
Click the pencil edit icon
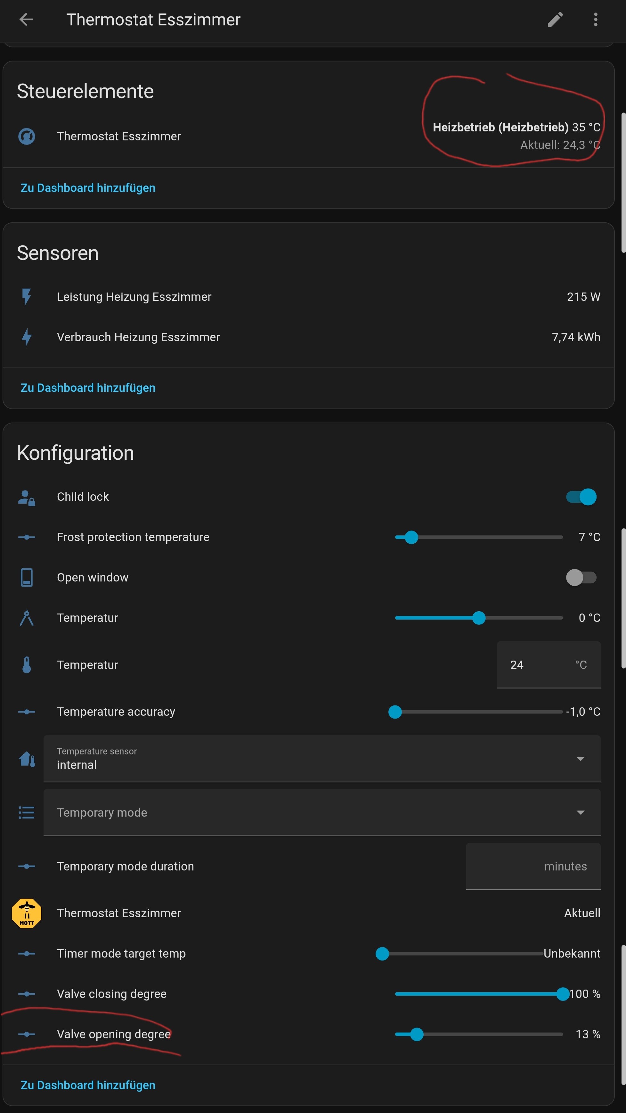coord(555,20)
